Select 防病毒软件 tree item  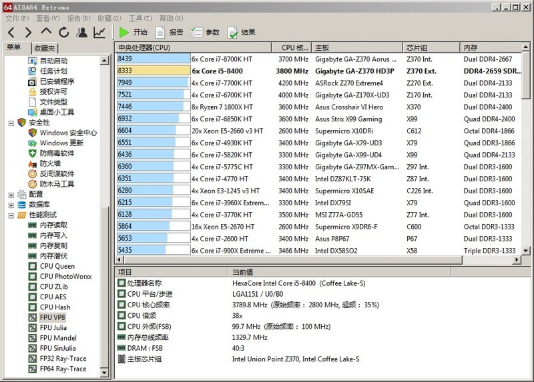[57, 153]
